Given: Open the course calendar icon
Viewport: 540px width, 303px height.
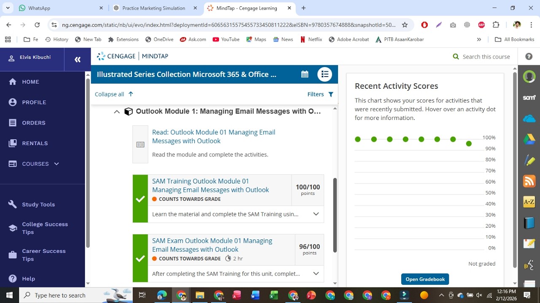Looking at the screenshot, I should pyautogui.click(x=305, y=74).
